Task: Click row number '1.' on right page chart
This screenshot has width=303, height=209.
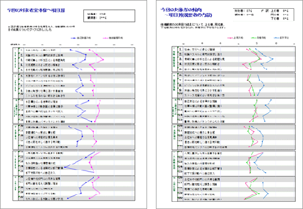Action: [180, 50]
